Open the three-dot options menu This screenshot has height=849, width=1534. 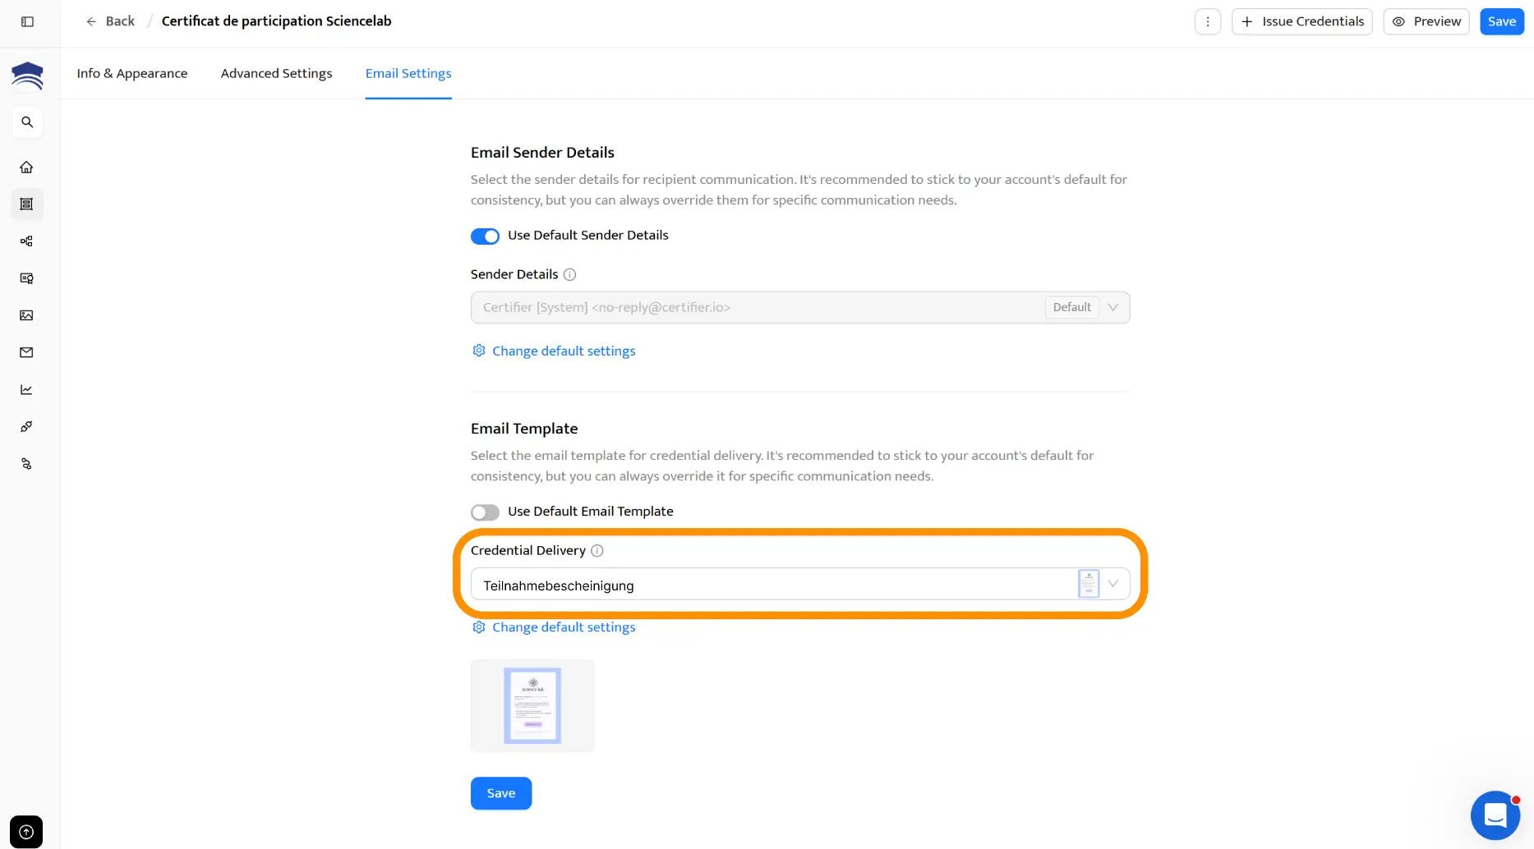click(1207, 21)
